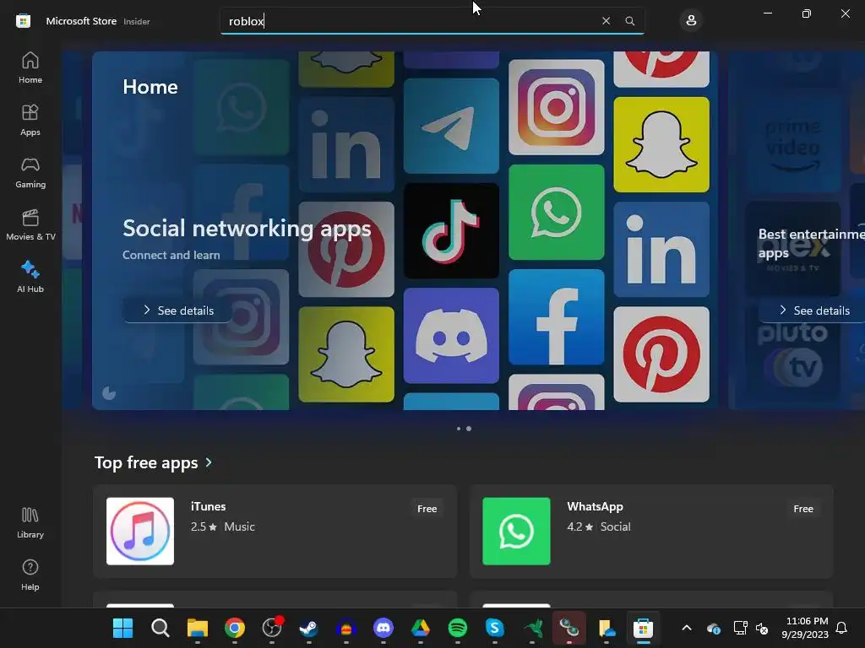Click the Free button for iTunes
The height and width of the screenshot is (648, 865).
point(427,509)
